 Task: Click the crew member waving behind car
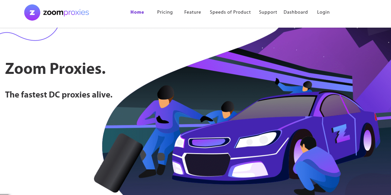(x=294, y=86)
